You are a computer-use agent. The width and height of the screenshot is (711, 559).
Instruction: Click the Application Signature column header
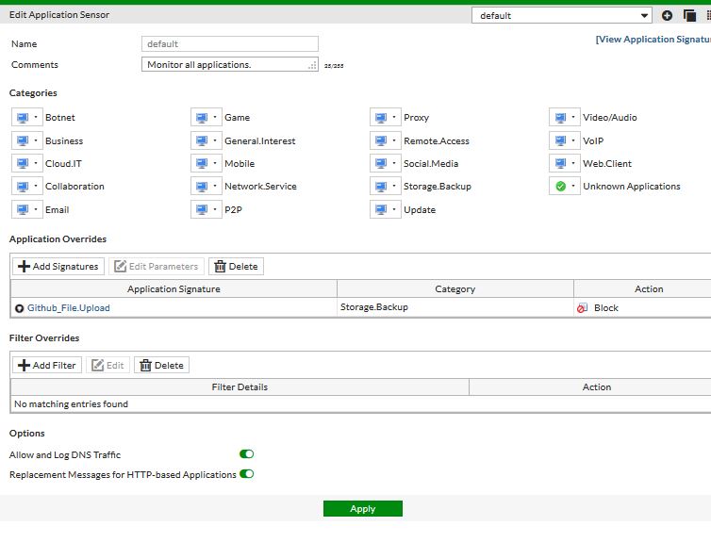click(174, 289)
